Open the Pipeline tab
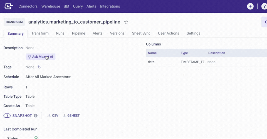Viewport: 267px width, 139px height. (78, 33)
